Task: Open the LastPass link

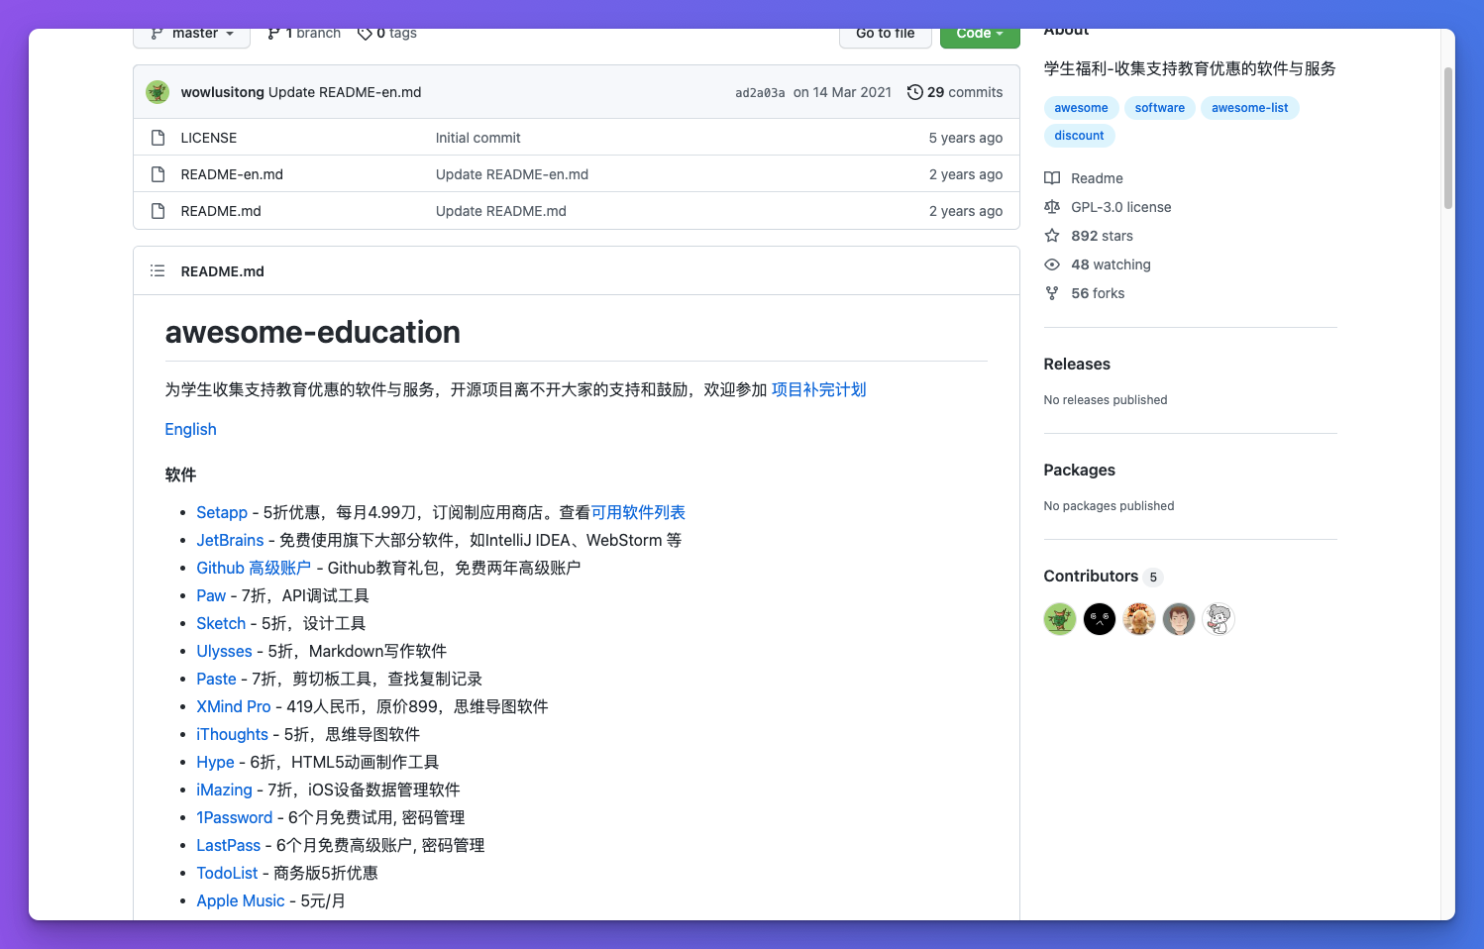Action: [228, 846]
